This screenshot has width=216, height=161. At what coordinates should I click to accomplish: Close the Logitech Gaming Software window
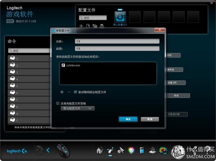[212, 3]
